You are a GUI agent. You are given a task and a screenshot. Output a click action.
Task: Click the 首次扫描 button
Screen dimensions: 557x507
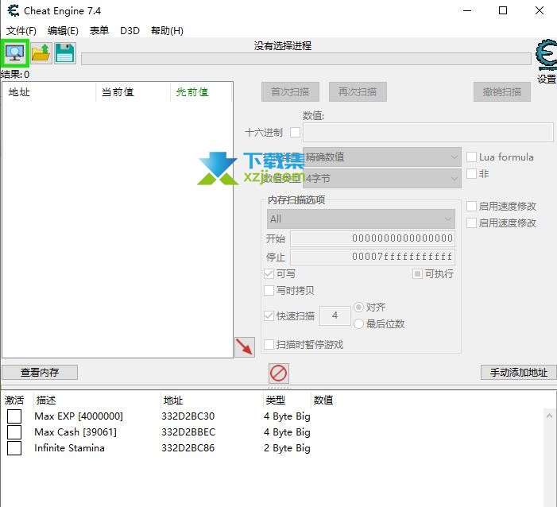coord(290,92)
